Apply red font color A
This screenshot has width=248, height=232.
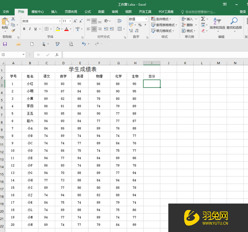click(66, 29)
